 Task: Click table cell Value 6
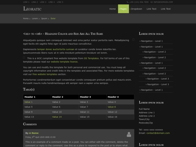65,107
